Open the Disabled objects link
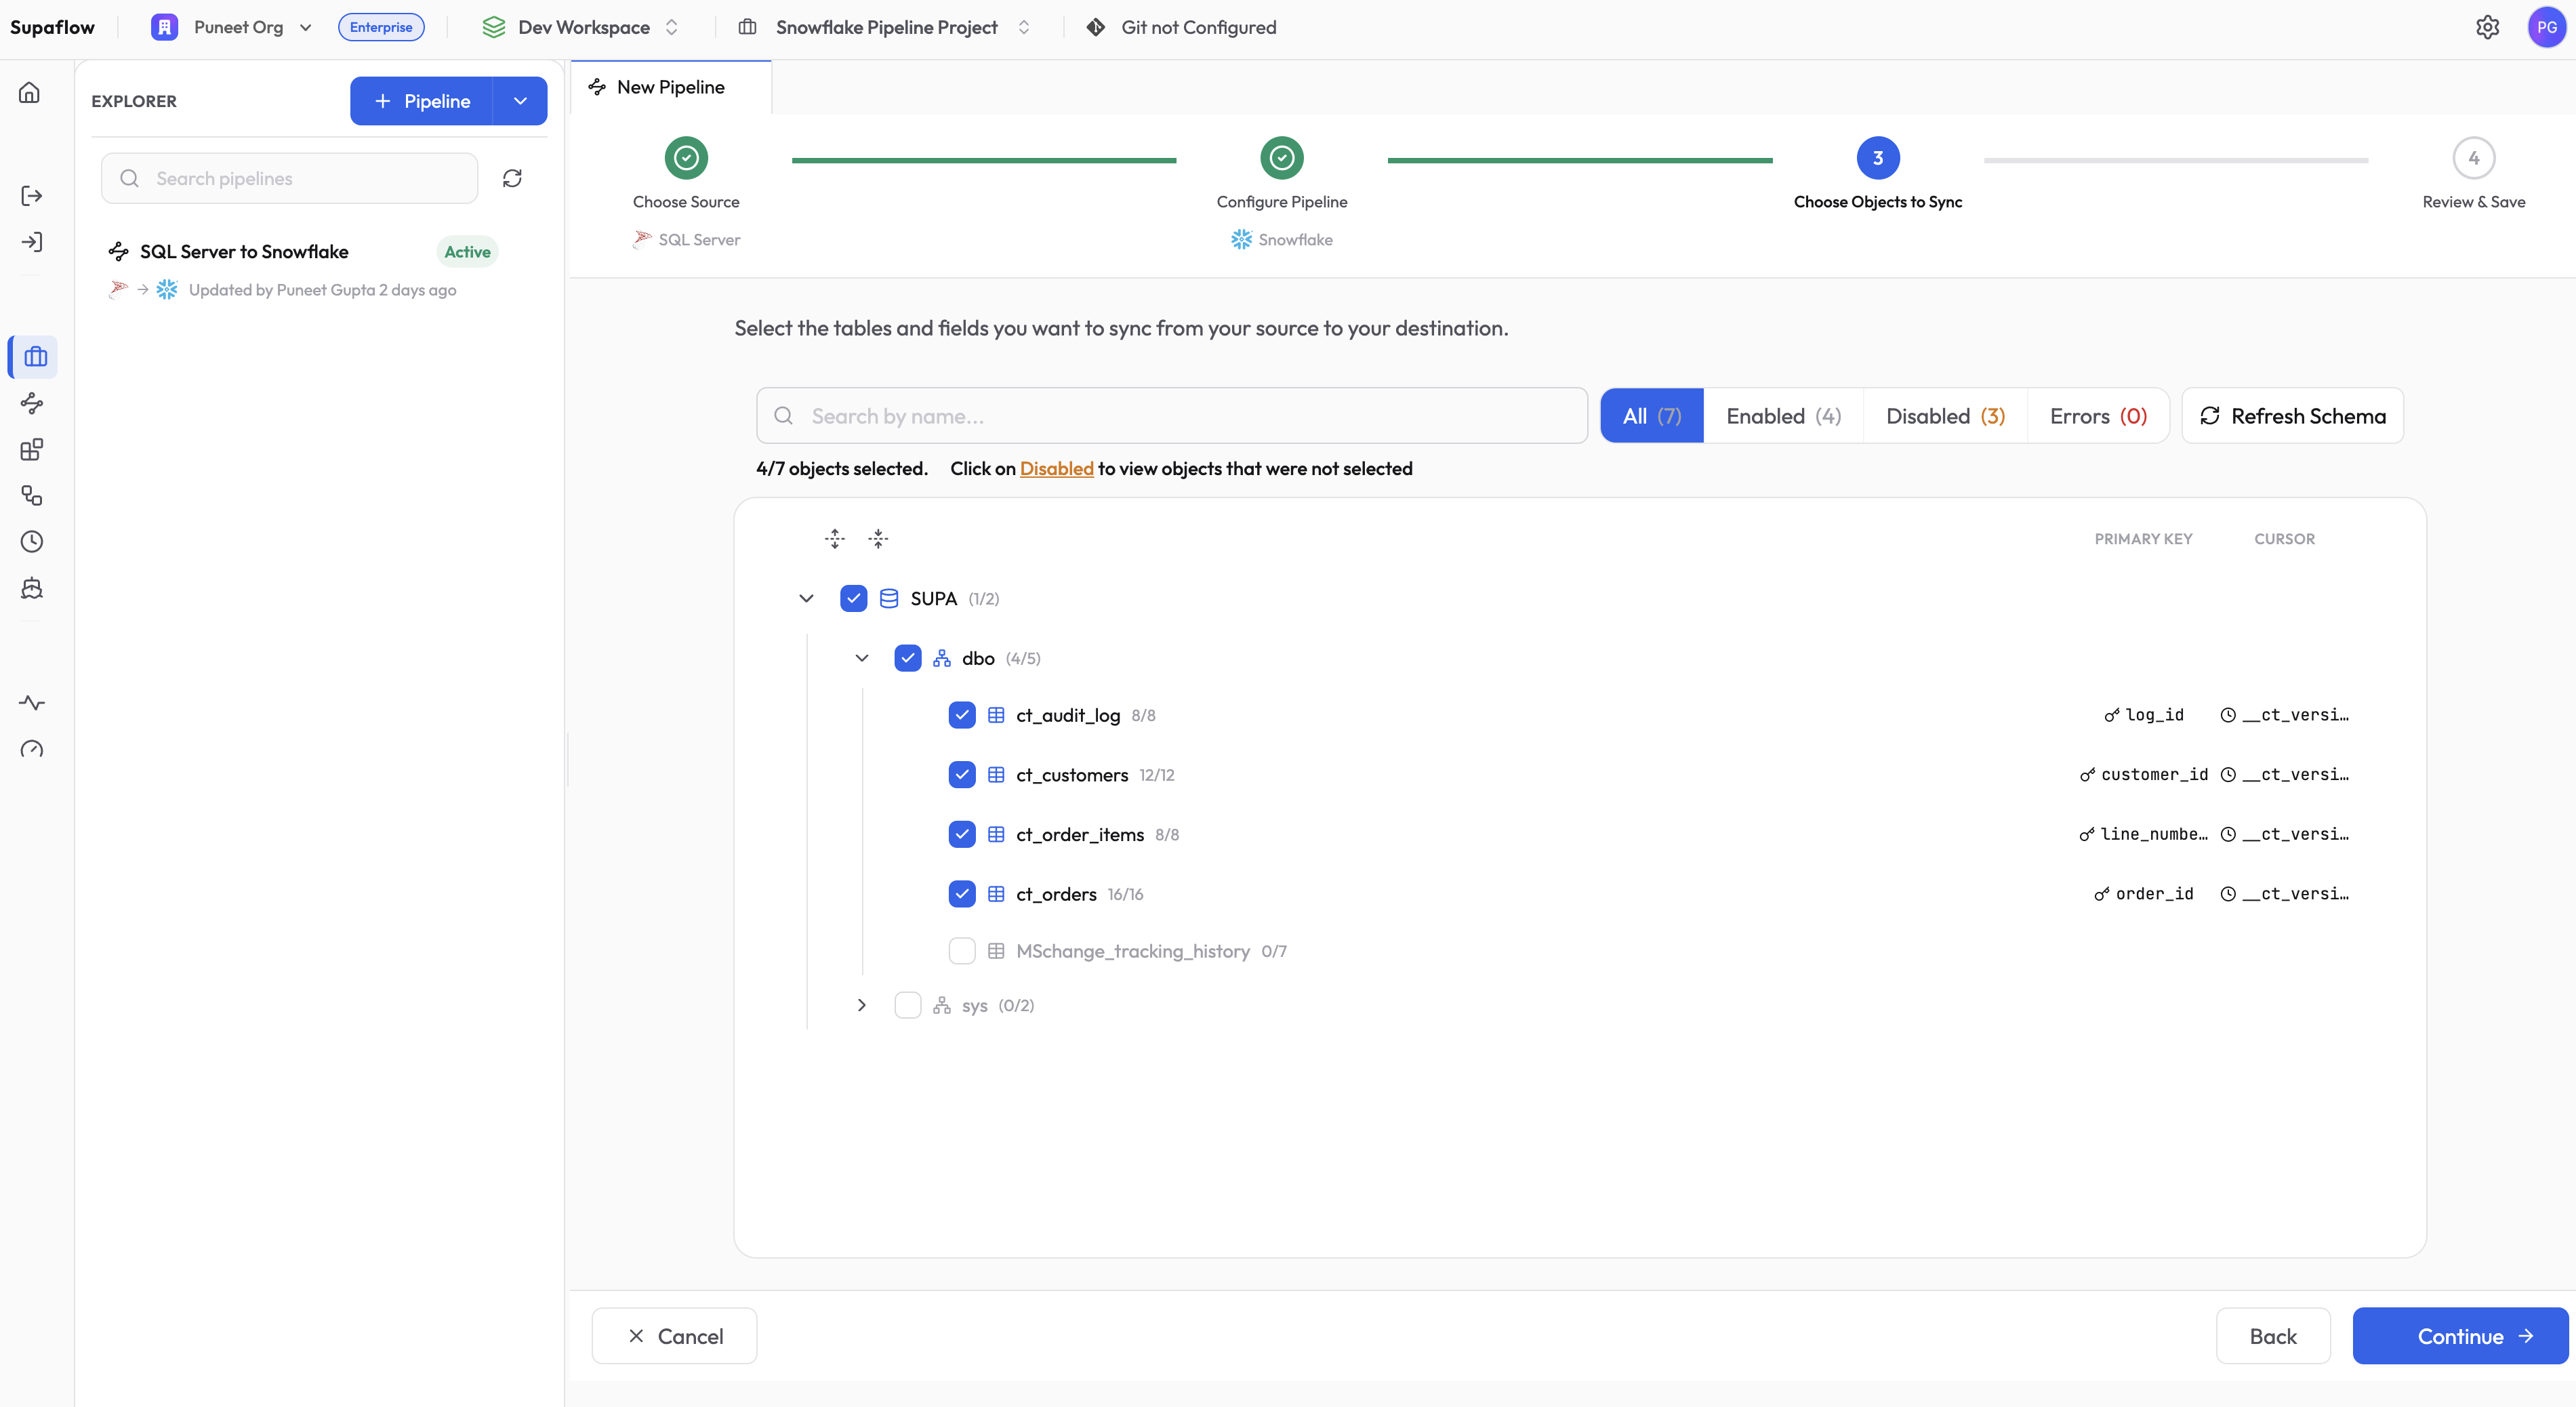This screenshot has height=1407, width=2576. [1056, 468]
